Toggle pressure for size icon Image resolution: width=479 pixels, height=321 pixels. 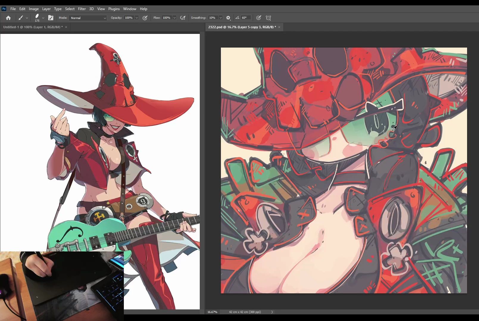[x=259, y=18]
